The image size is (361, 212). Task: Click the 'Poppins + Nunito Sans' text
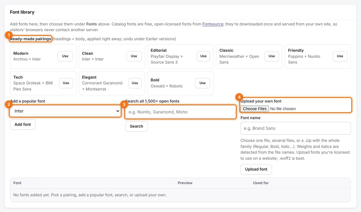tap(304, 59)
